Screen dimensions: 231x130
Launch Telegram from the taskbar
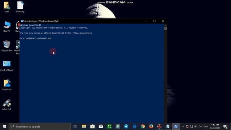coord(126,126)
